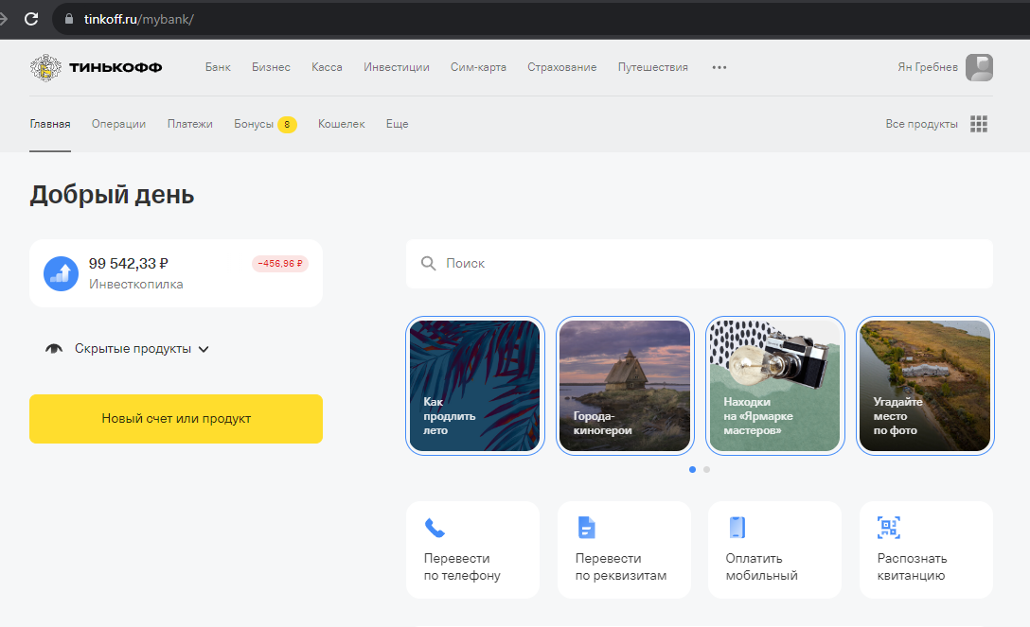
Task: Switch to the Бонусы tab
Action: coord(254,124)
